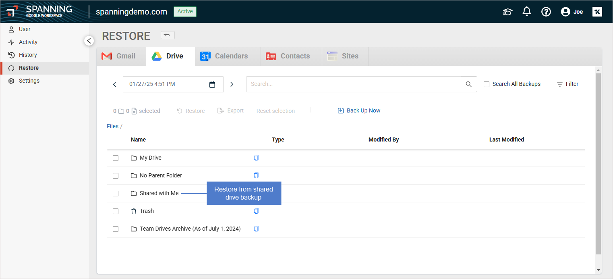Click Back Up Now

point(359,110)
